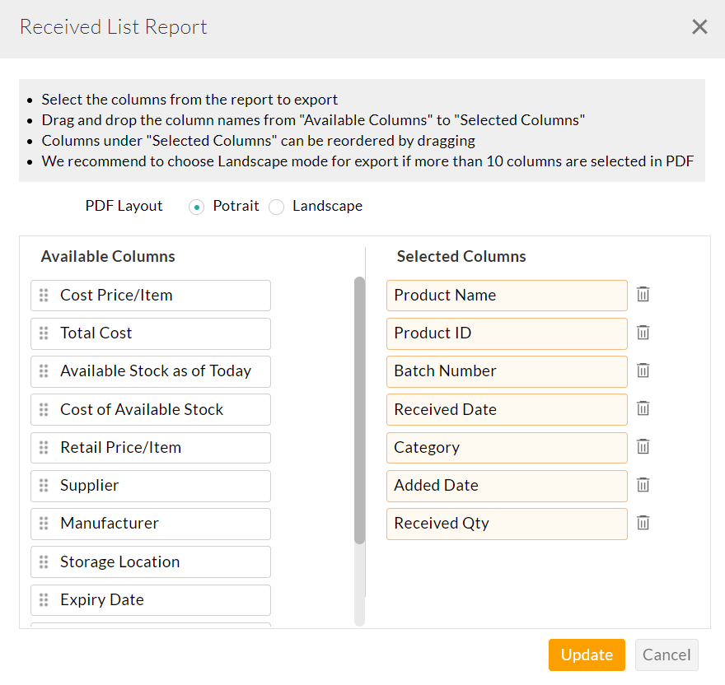Screen dimensions: 725x685
Task: Click the trash icon next to Added Date
Action: pyautogui.click(x=643, y=485)
